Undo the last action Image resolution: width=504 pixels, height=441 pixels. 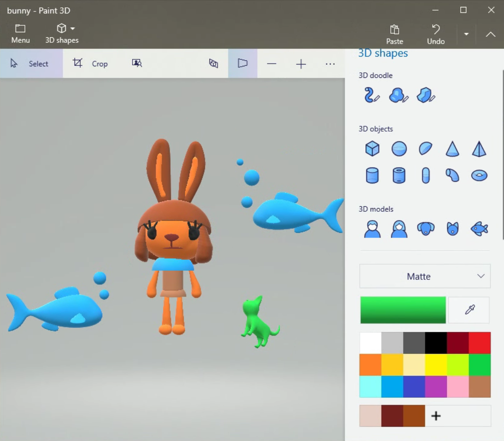coord(435,34)
